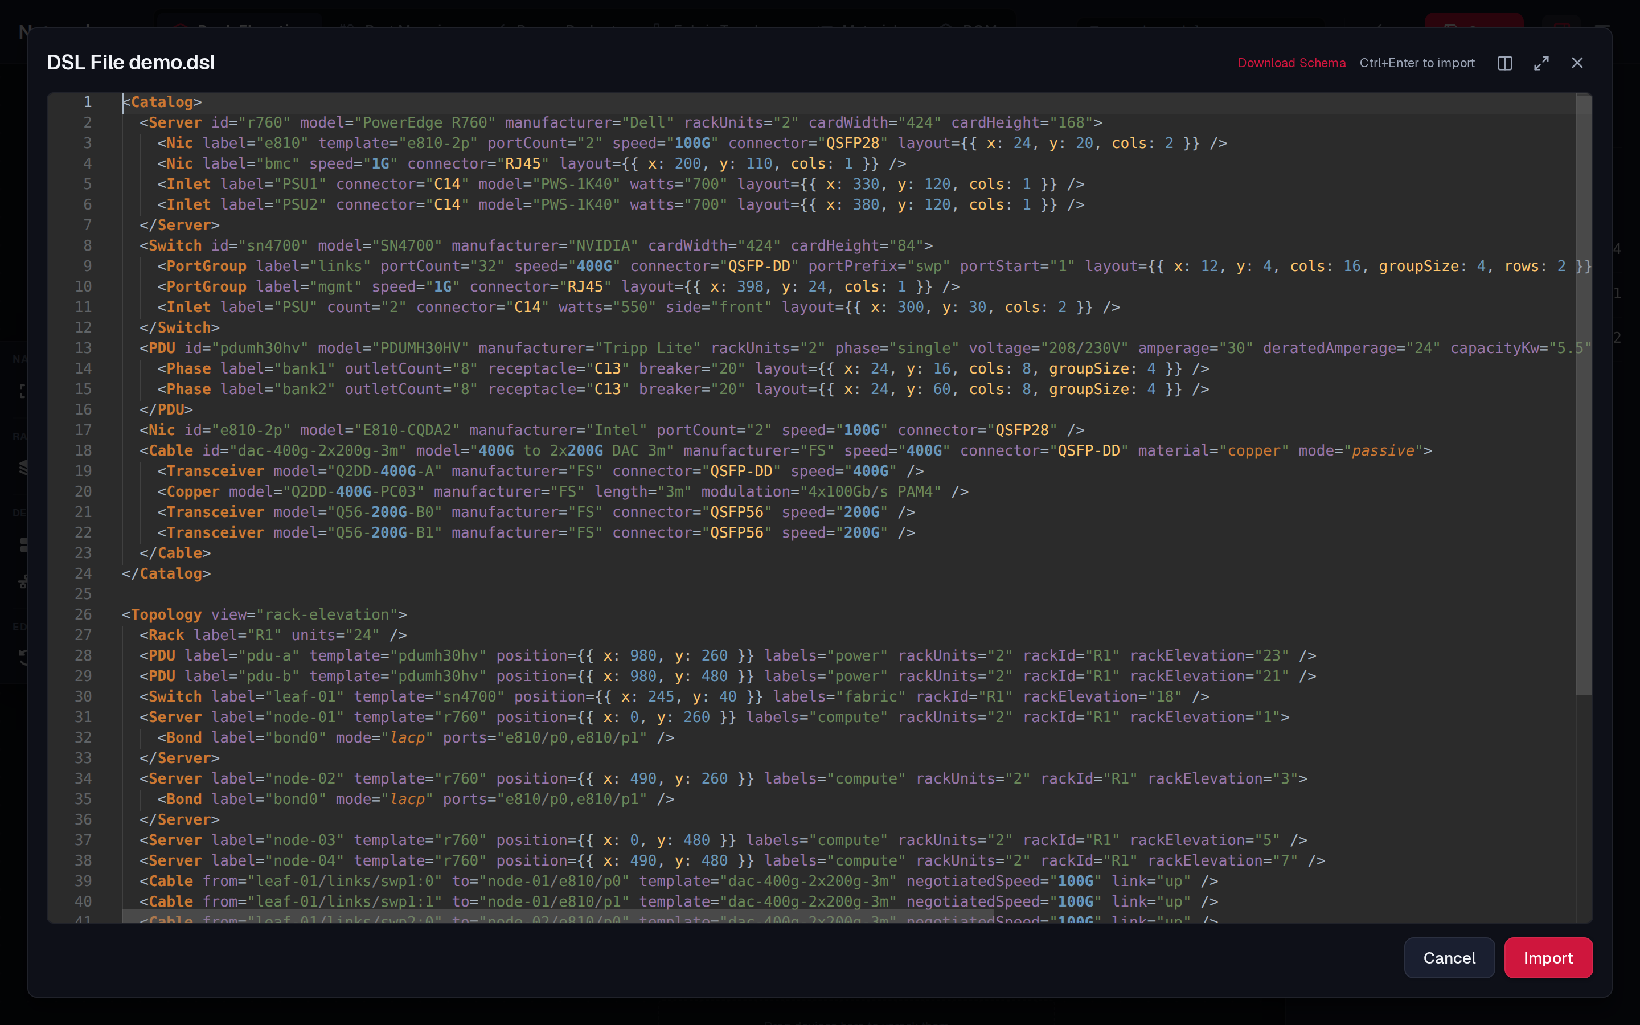Click the "rack-elevation" view value
Viewport: 1640px width, 1025px height.
327,615
